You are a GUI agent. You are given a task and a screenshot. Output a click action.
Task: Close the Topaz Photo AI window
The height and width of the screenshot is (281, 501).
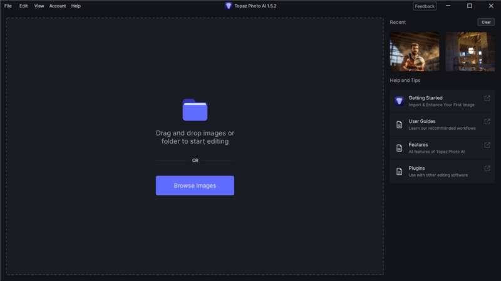pos(491,6)
